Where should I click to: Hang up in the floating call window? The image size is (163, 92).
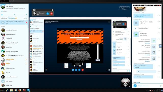coord(51,14)
